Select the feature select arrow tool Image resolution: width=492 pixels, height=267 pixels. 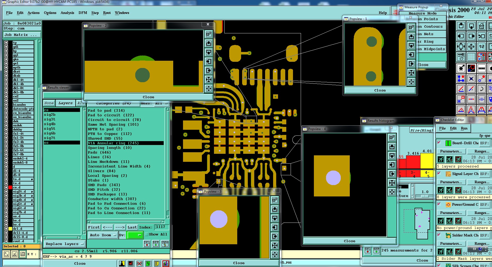(x=461, y=68)
